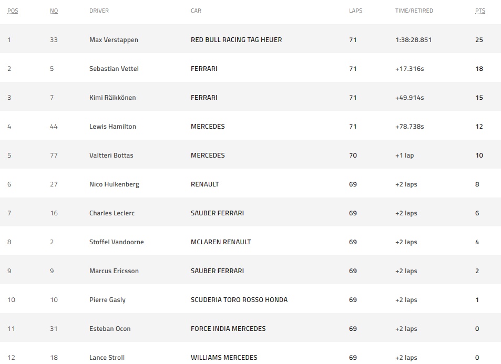Click MCLAREN RENAULT car name

221,242
